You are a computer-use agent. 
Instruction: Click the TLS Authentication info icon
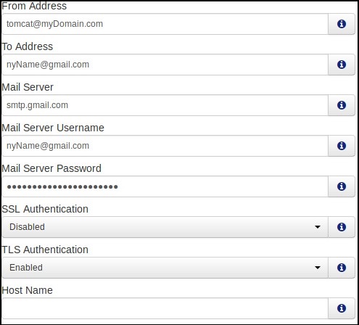[342, 268]
